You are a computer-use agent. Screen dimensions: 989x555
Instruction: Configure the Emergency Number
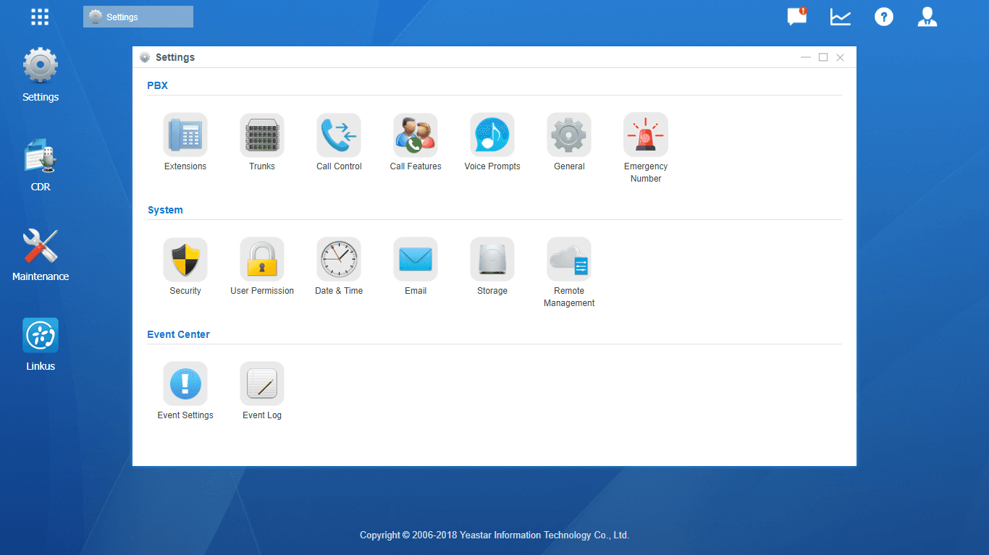tap(646, 142)
